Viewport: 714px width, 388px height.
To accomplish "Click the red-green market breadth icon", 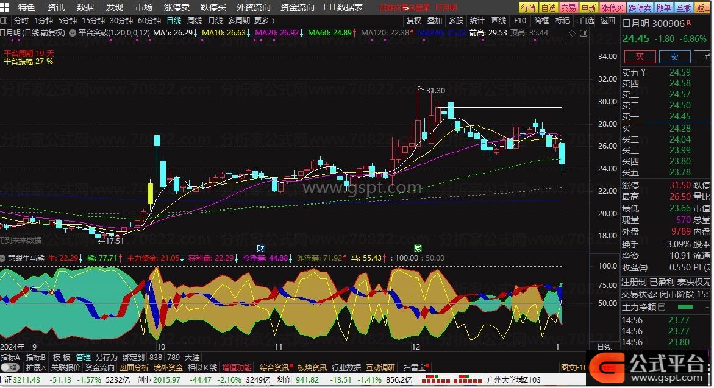I will [451, 379].
